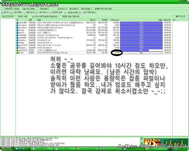Click the 파일 검색 toolbar icon
Screen dimensions: 189x151
coord(24,12)
